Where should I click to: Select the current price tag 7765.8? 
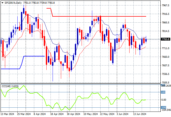point(166,39)
